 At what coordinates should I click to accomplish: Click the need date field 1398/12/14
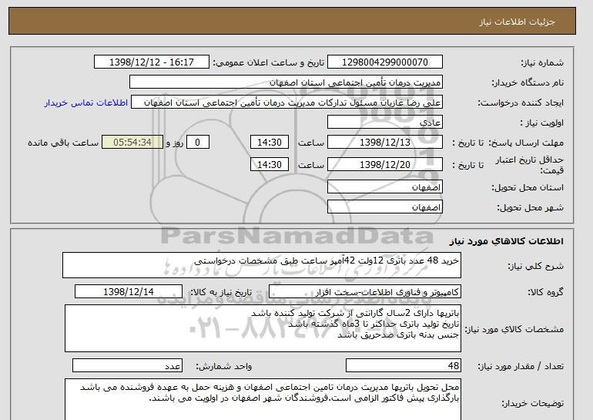coord(129,292)
